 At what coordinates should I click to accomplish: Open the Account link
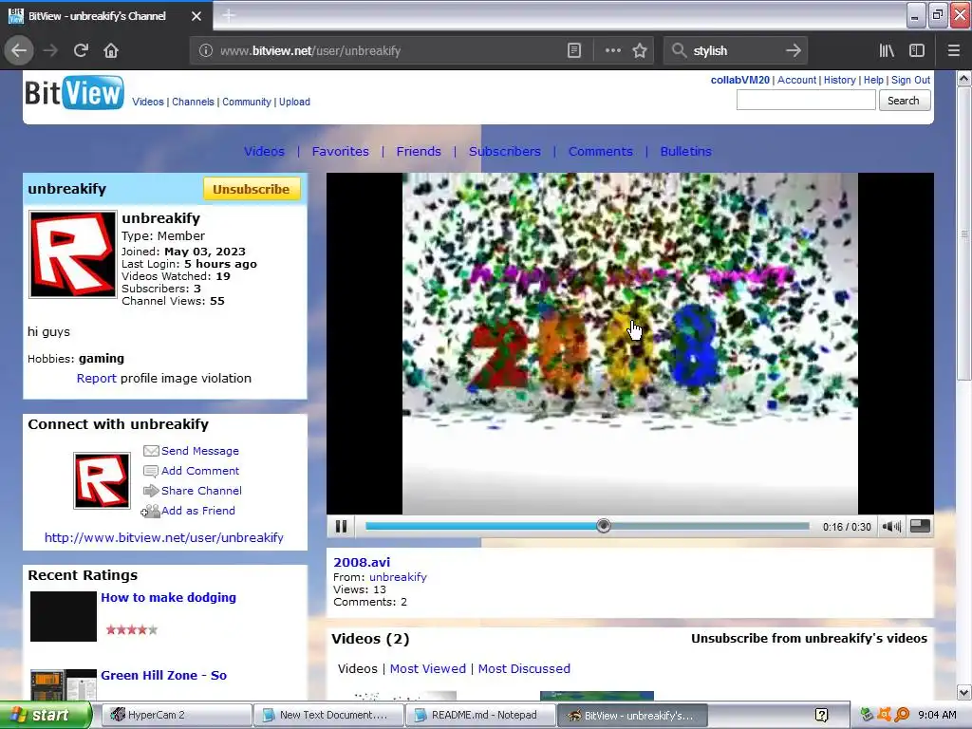796,80
